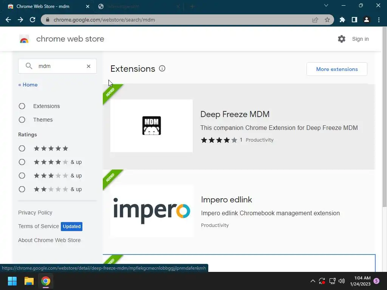Viewport: 387px width, 290px height.
Task: Click the Deep Freeze MDM description text
Action: click(279, 128)
